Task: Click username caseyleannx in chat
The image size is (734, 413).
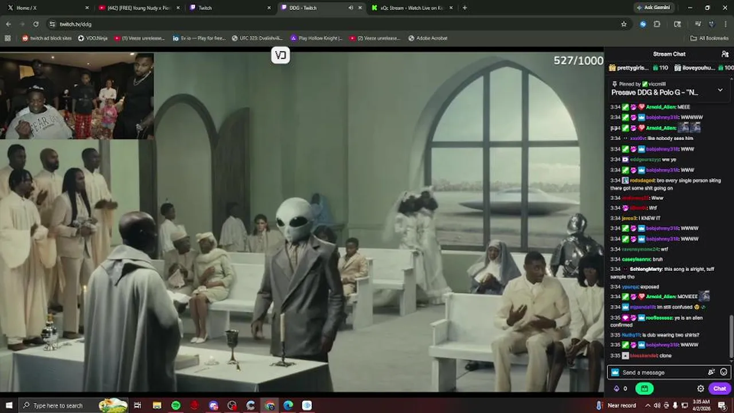Action: (637, 259)
